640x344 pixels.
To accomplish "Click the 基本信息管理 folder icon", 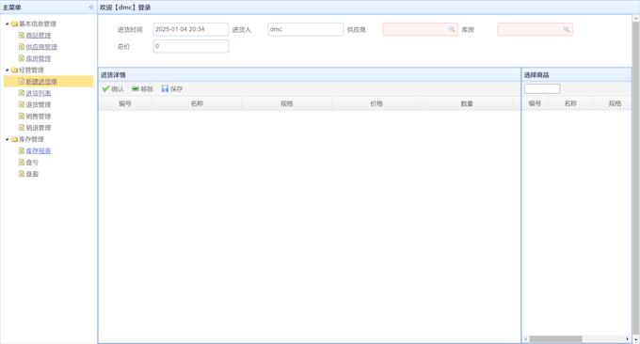I will 14,24.
